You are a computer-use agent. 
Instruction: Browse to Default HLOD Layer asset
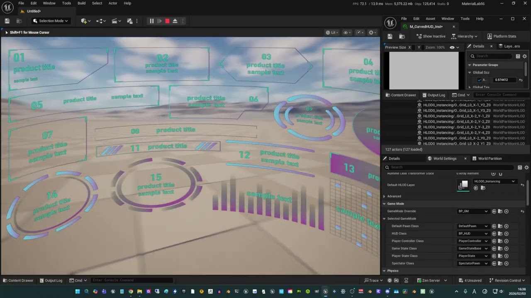(482, 188)
